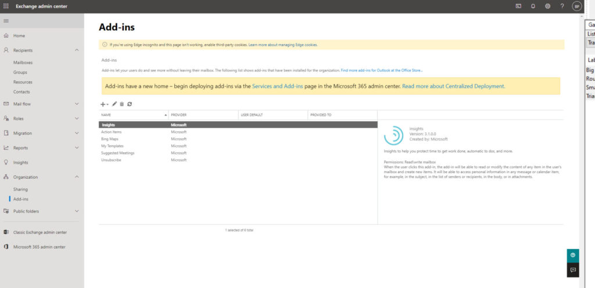The width and height of the screenshot is (595, 288).
Task: Click the info icon in yellow banner
Action: click(105, 45)
